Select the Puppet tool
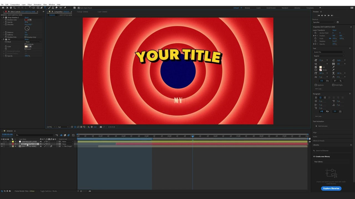Screen dimensions: 355x199 [x=65, y=8]
